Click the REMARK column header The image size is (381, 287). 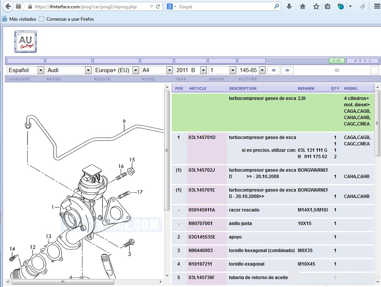pyautogui.click(x=306, y=89)
